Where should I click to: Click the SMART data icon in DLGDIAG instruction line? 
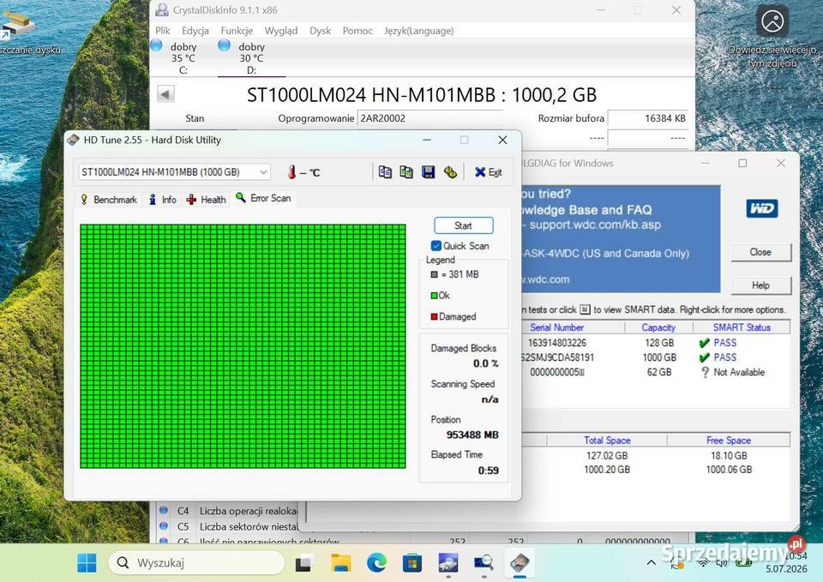(585, 309)
